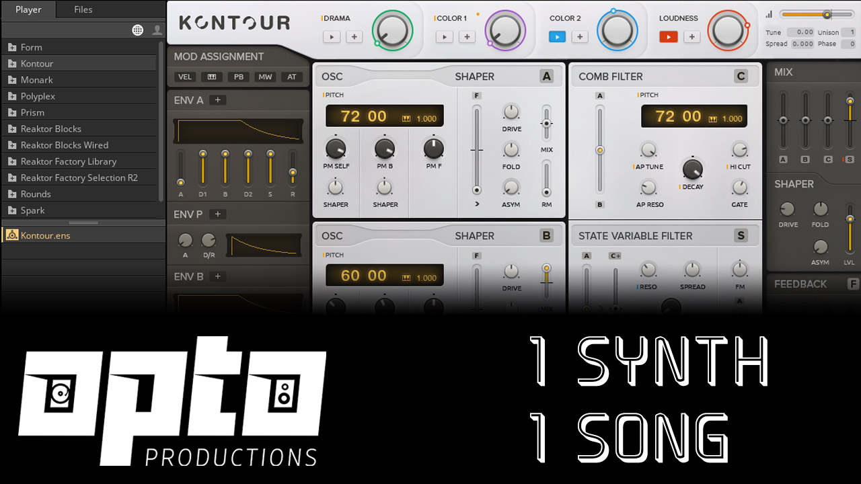Click the COLOR 1 macro knob
Viewport: 861px width, 484px height.
click(505, 31)
